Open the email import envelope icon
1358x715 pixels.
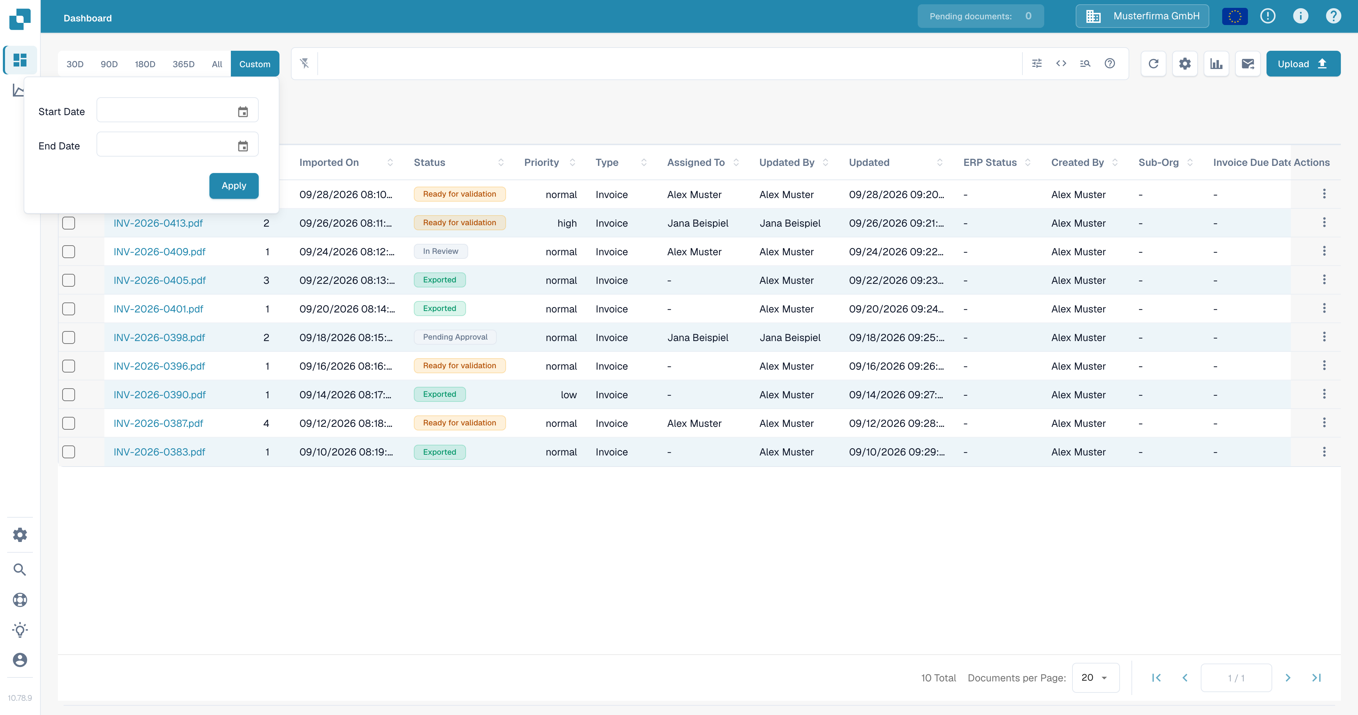(x=1248, y=64)
